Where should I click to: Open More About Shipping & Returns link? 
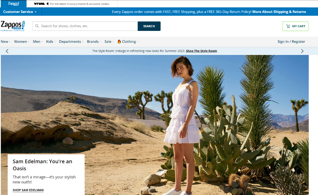coord(279,12)
